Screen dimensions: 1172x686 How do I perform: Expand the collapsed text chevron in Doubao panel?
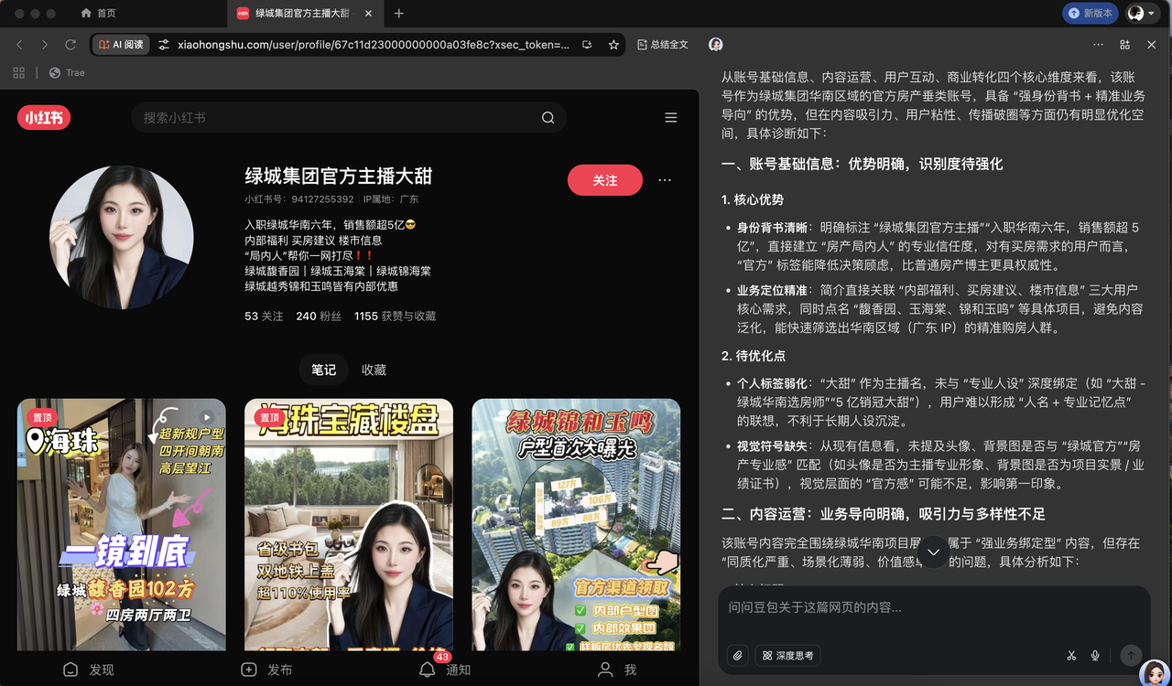(x=934, y=552)
